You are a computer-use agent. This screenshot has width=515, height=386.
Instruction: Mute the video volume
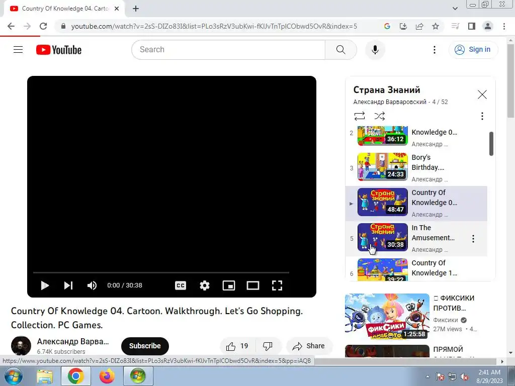pyautogui.click(x=92, y=285)
